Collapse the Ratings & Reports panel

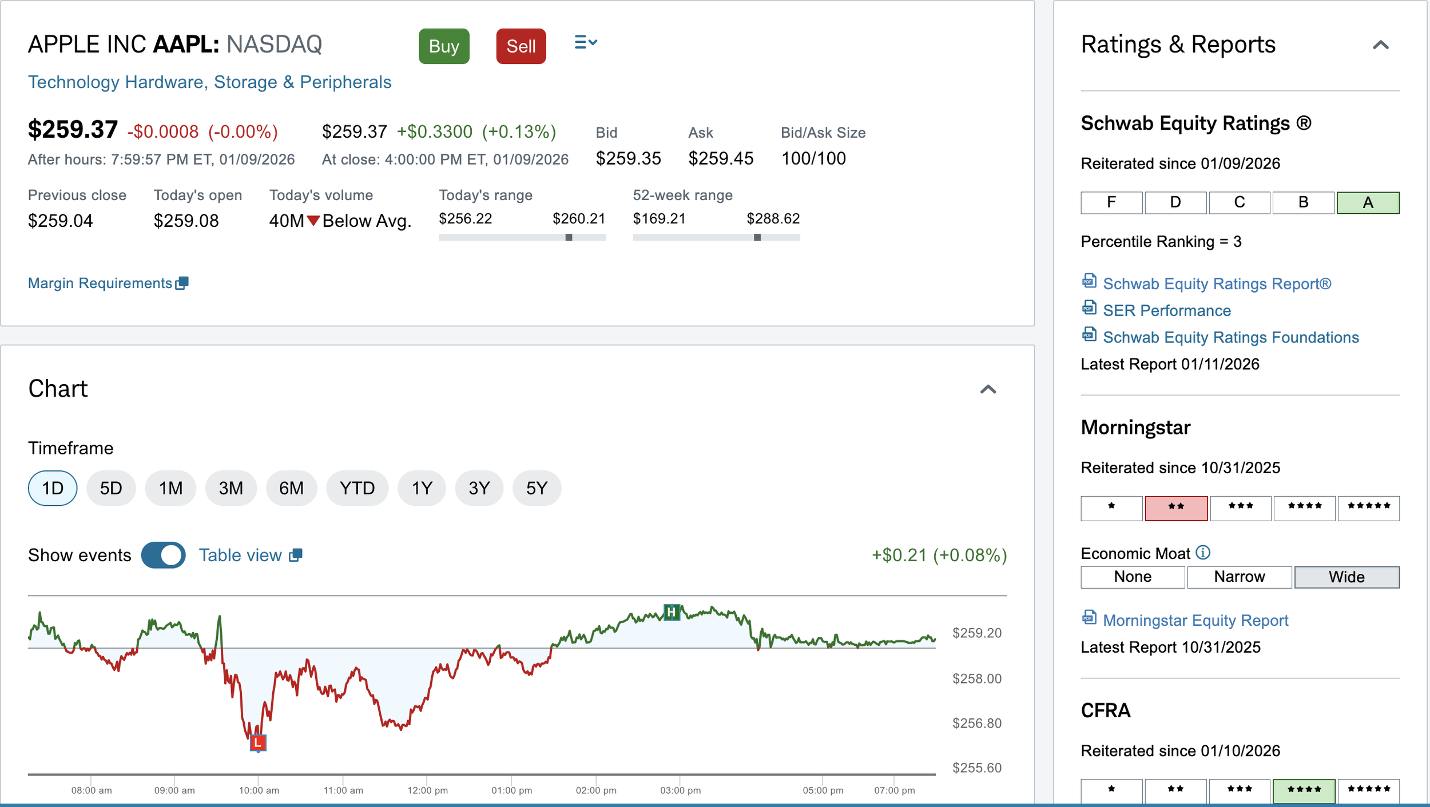[1380, 45]
